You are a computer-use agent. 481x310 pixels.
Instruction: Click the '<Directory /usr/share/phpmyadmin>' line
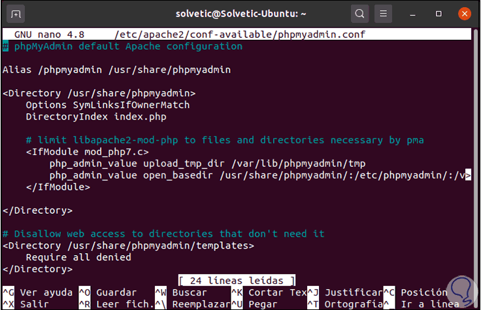tap(99, 93)
